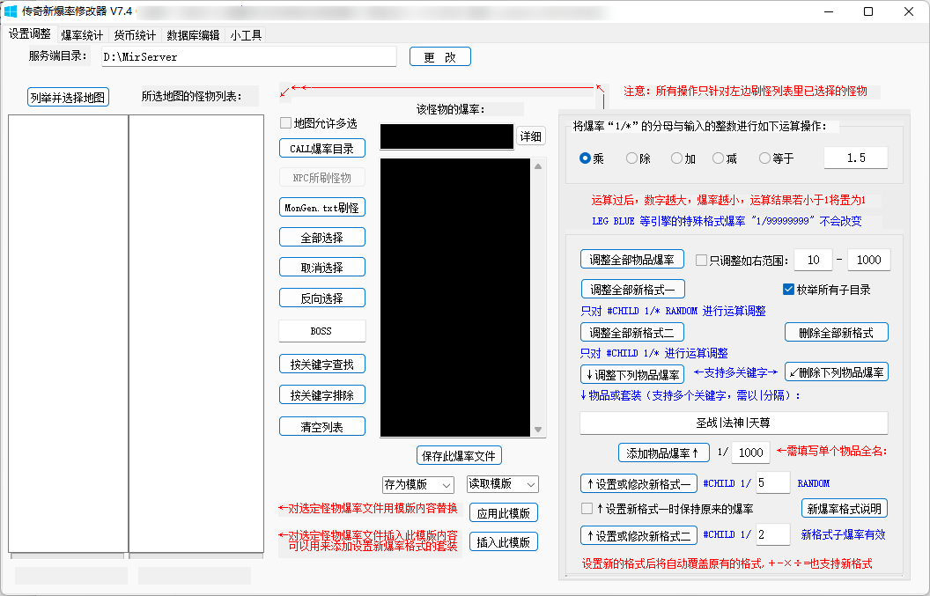Click the 按关键字查找 button
Image resolution: width=930 pixels, height=596 pixels.
pyautogui.click(x=322, y=364)
